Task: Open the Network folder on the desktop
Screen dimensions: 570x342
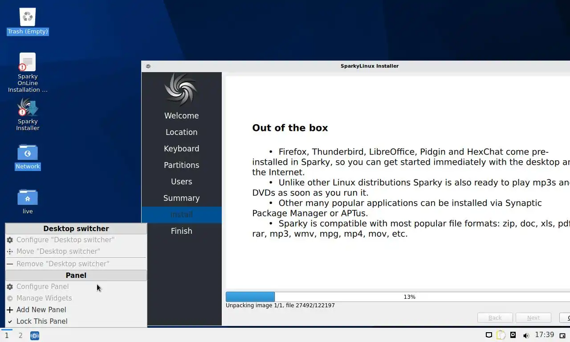Action: 28,157
